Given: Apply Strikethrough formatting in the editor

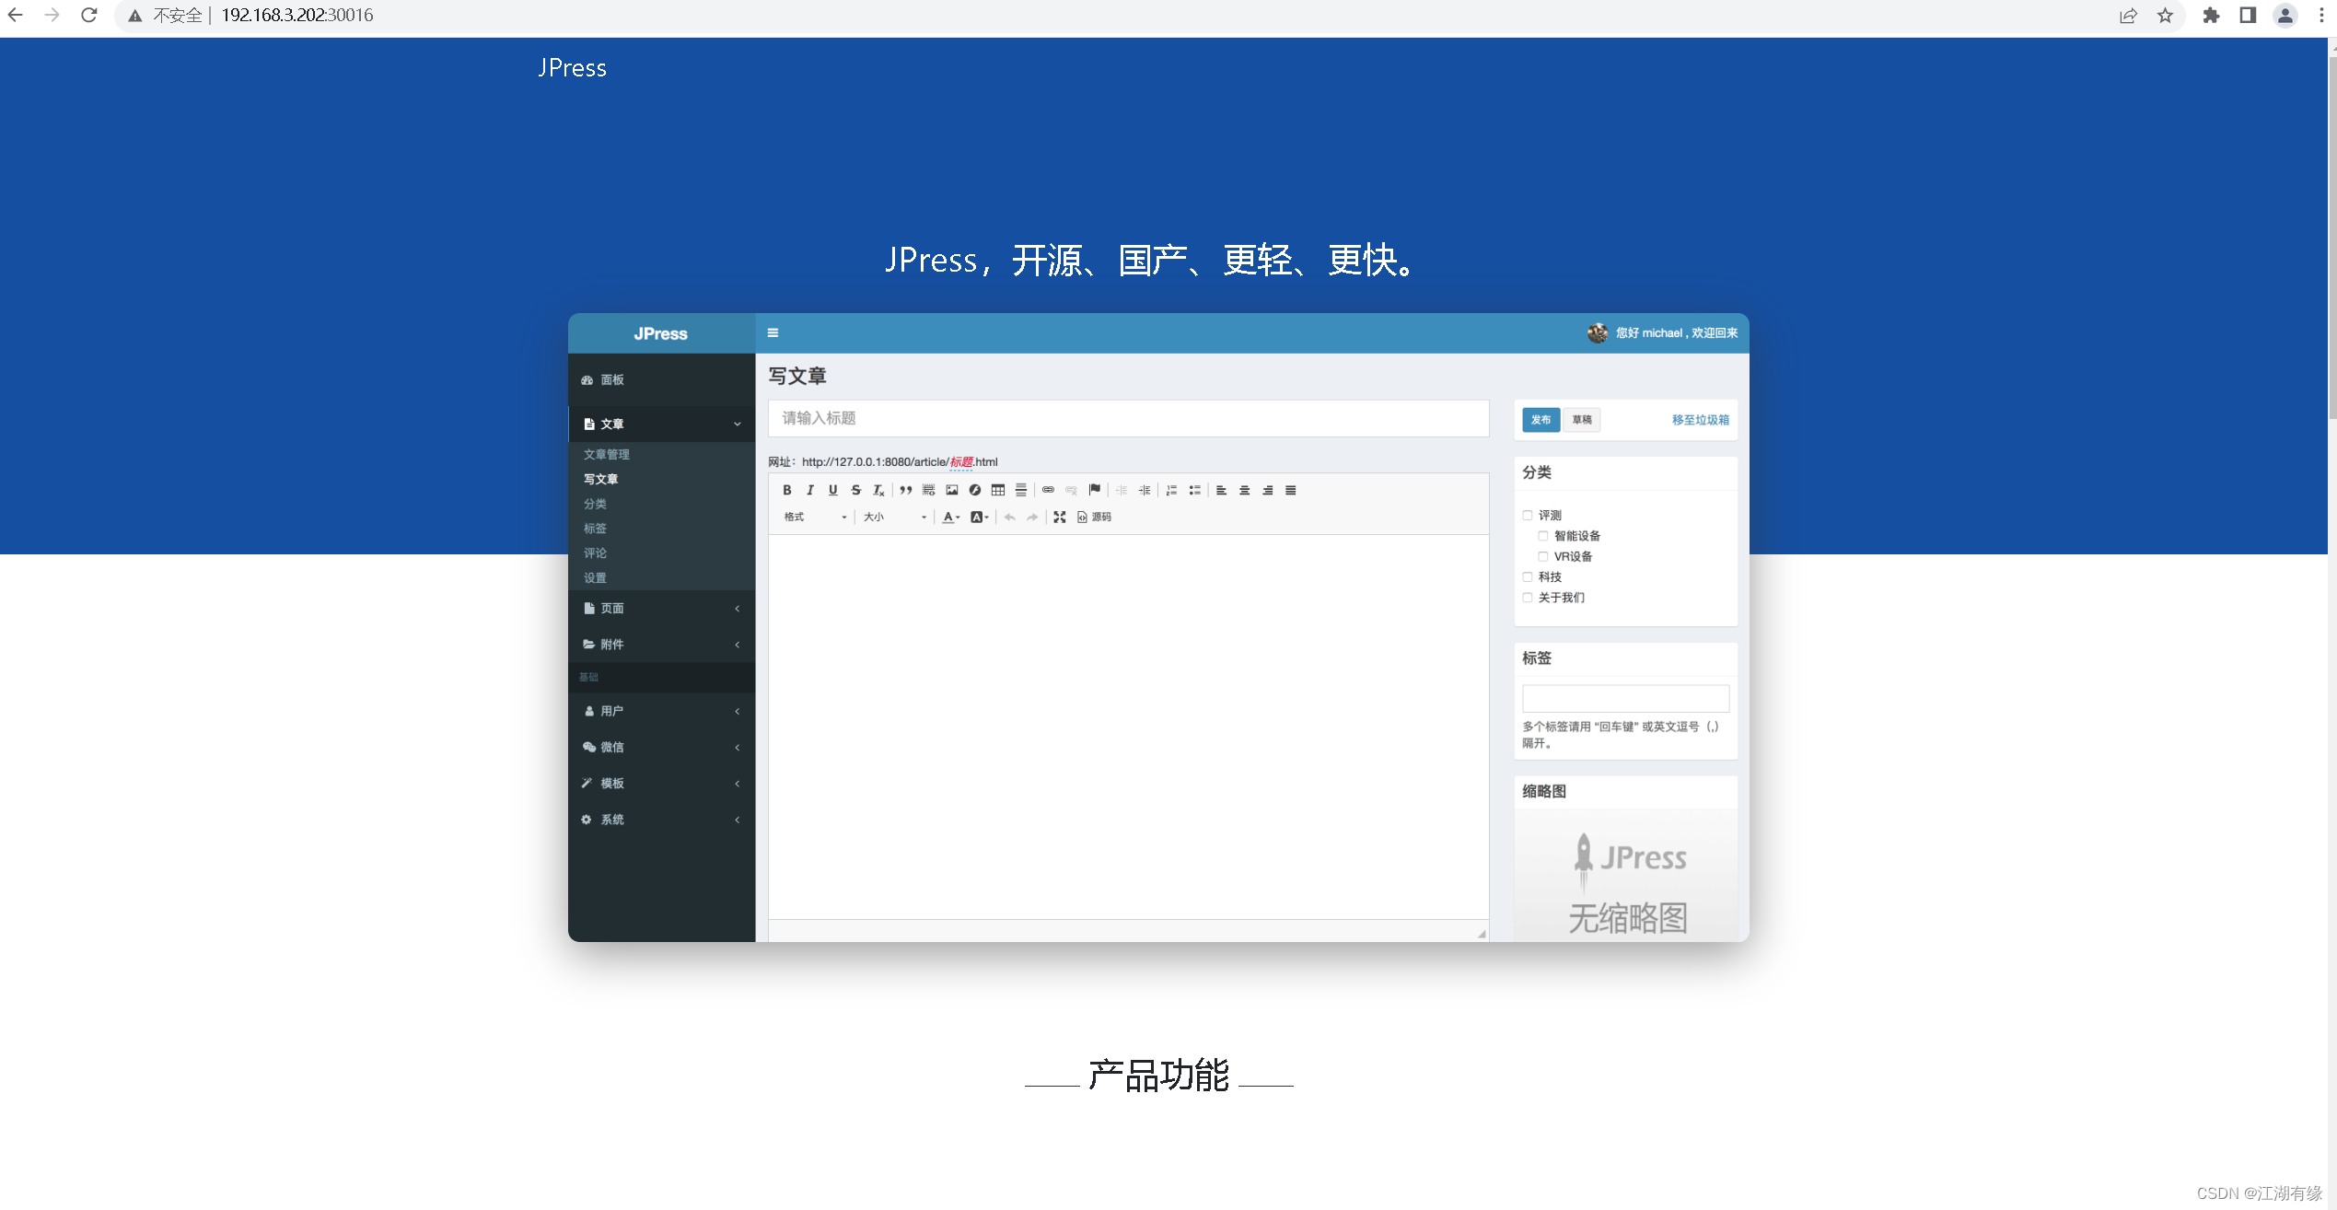Looking at the screenshot, I should click(856, 490).
